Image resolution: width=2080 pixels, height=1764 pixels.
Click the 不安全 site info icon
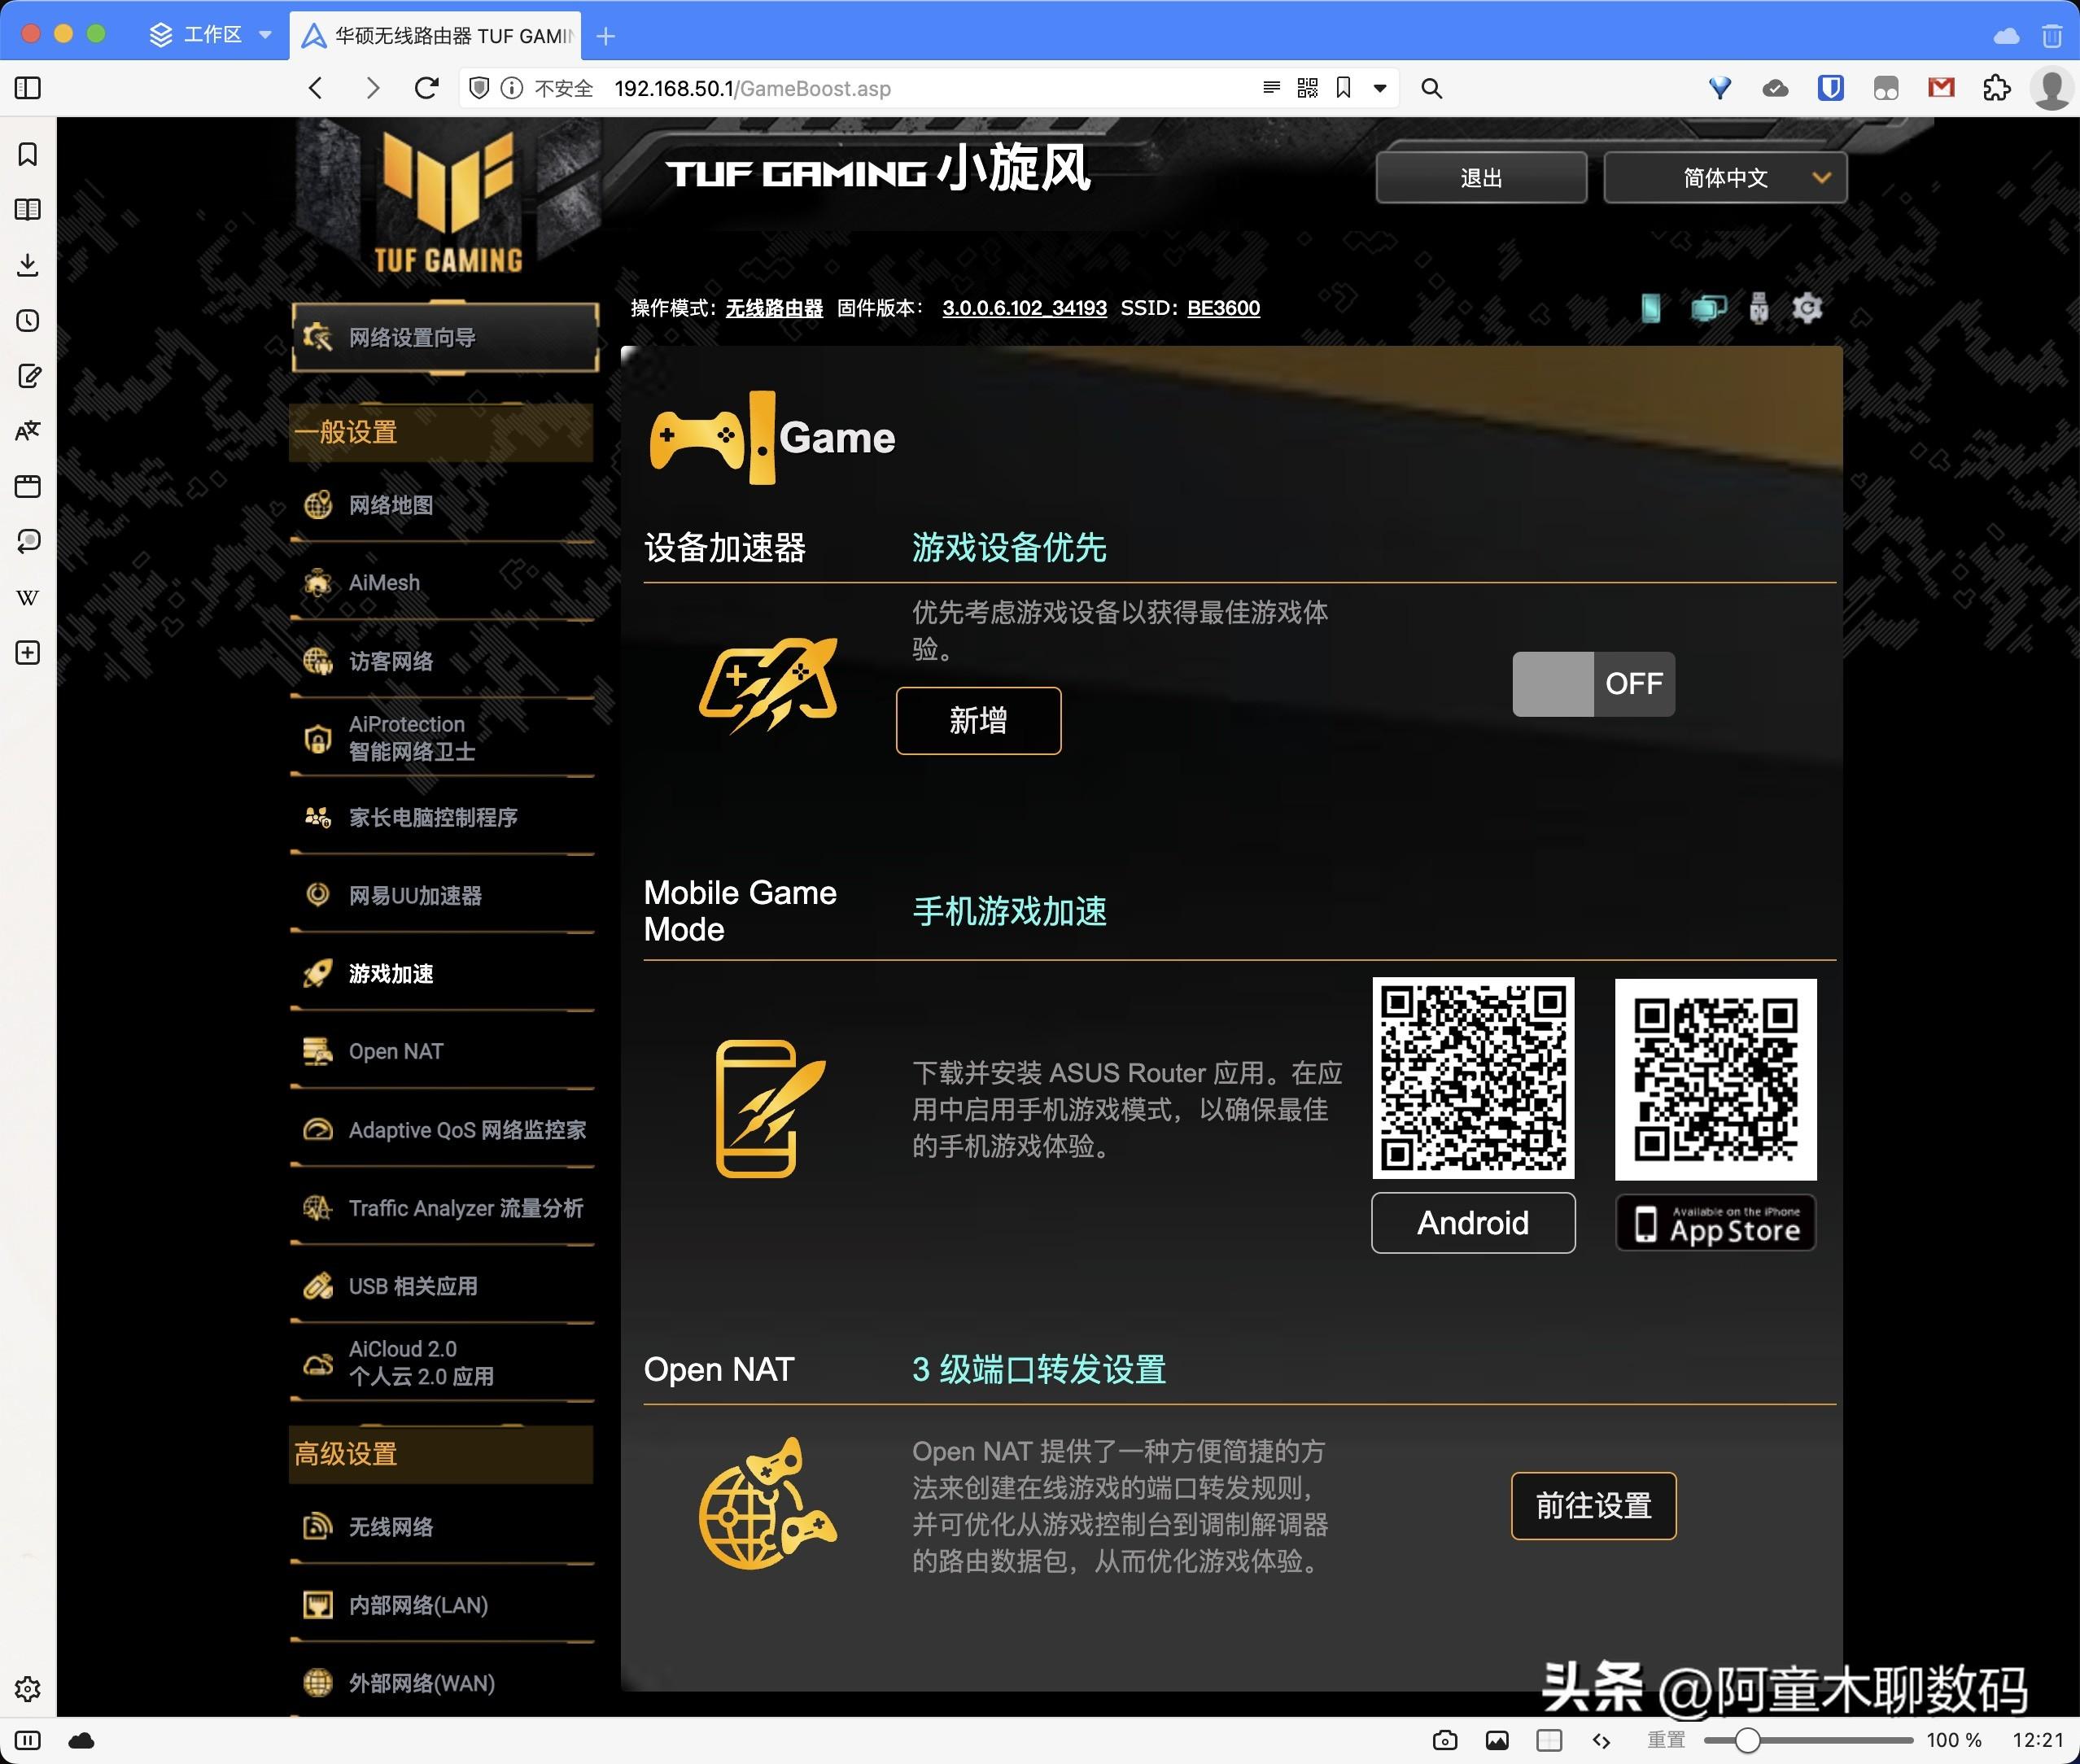[512, 88]
